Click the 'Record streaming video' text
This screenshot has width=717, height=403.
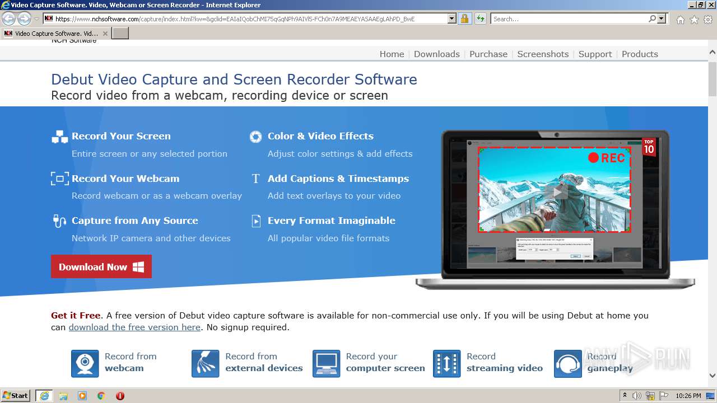[505, 362]
